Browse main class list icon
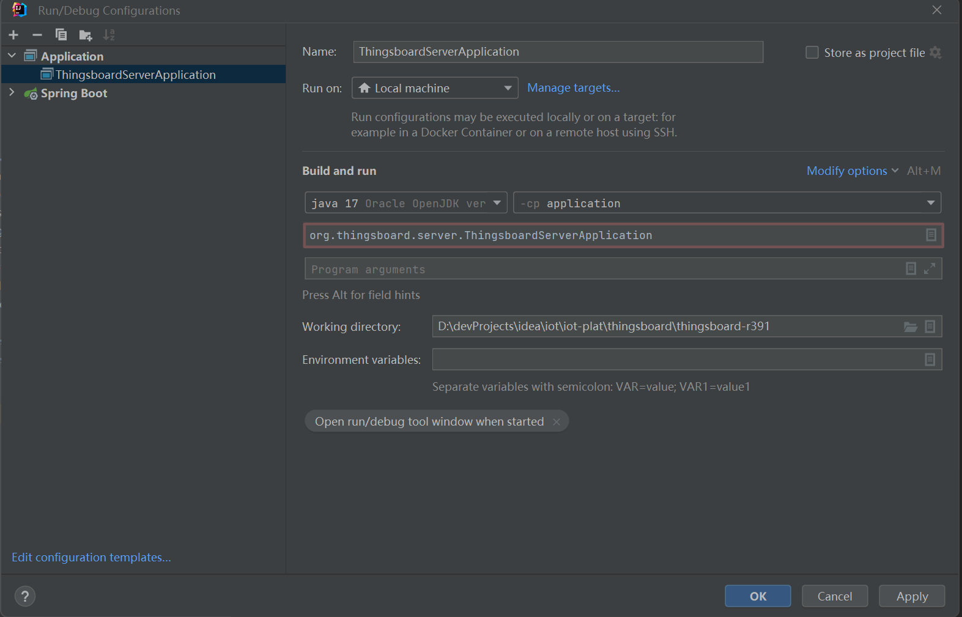Viewport: 962px width, 617px height. [931, 235]
